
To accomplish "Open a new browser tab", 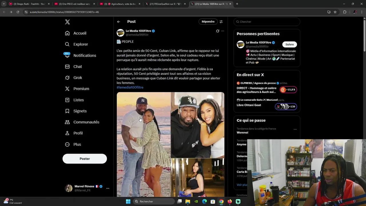I will click(237, 4).
